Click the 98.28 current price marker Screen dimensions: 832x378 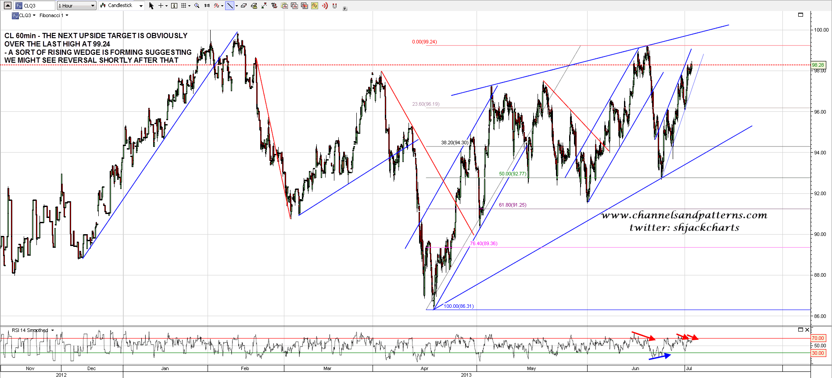(x=818, y=65)
